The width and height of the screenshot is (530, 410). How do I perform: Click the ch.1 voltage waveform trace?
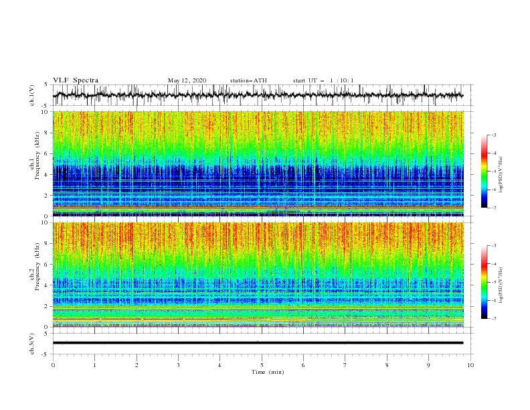point(258,95)
